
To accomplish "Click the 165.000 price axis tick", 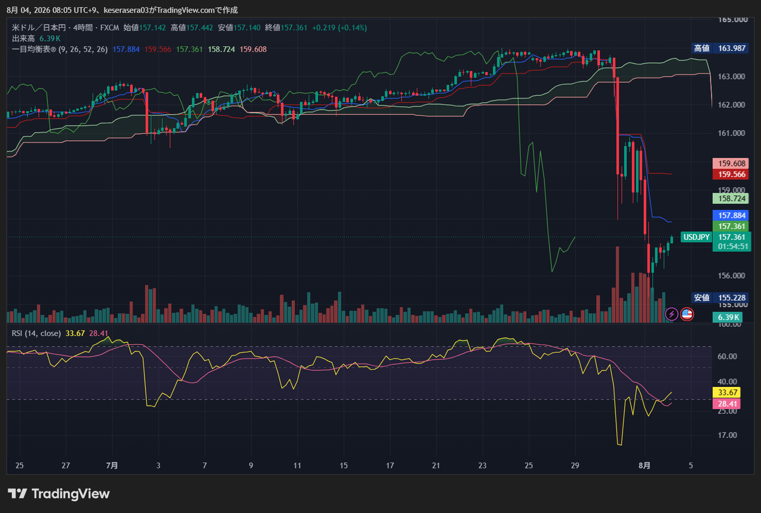I will coord(732,20).
